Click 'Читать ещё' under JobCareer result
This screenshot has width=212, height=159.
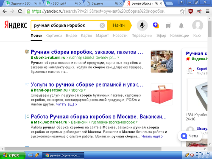pyautogui.click(x=152, y=137)
